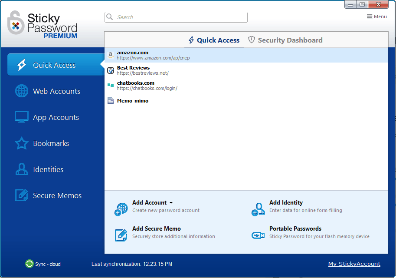This screenshot has height=278, width=396.
Task: Switch to the Security Dashboard tab
Action: click(x=285, y=40)
